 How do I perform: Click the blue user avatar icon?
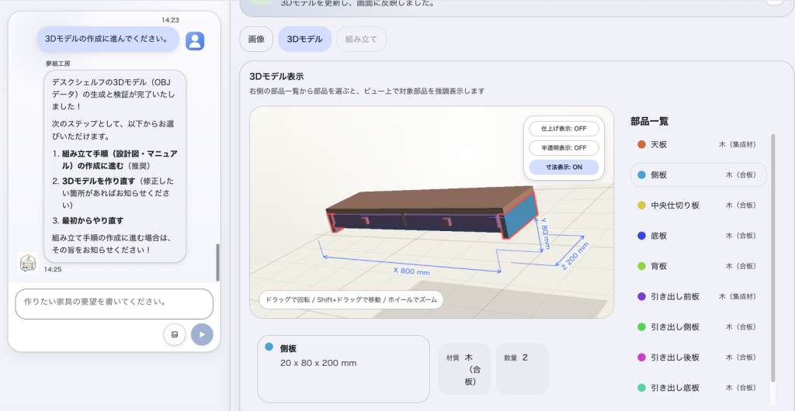click(x=195, y=41)
